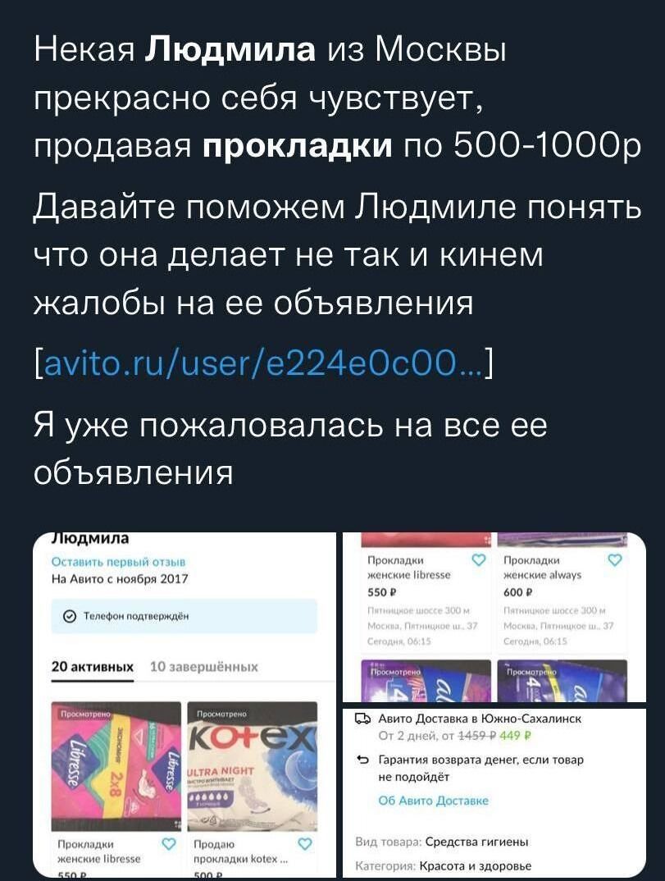665x881 pixels.
Task: Open Прокладки женские libresse 550 ₽ listing title
Action: click(409, 568)
